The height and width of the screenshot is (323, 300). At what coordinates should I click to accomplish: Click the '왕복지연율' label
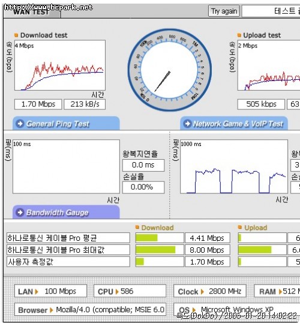click(140, 154)
